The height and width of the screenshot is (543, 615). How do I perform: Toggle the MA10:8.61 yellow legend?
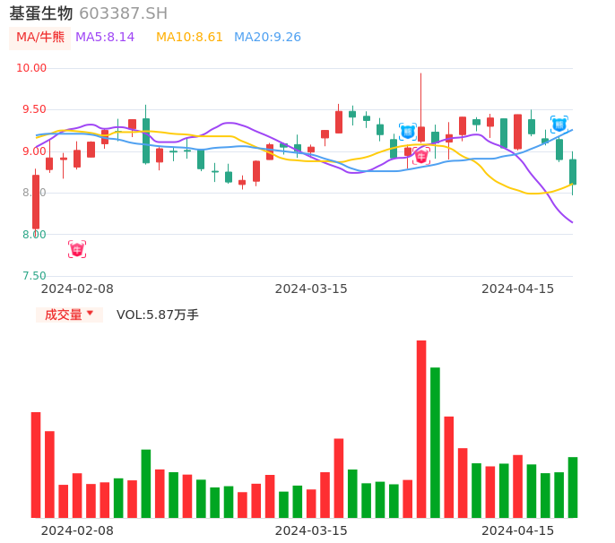coord(189,37)
